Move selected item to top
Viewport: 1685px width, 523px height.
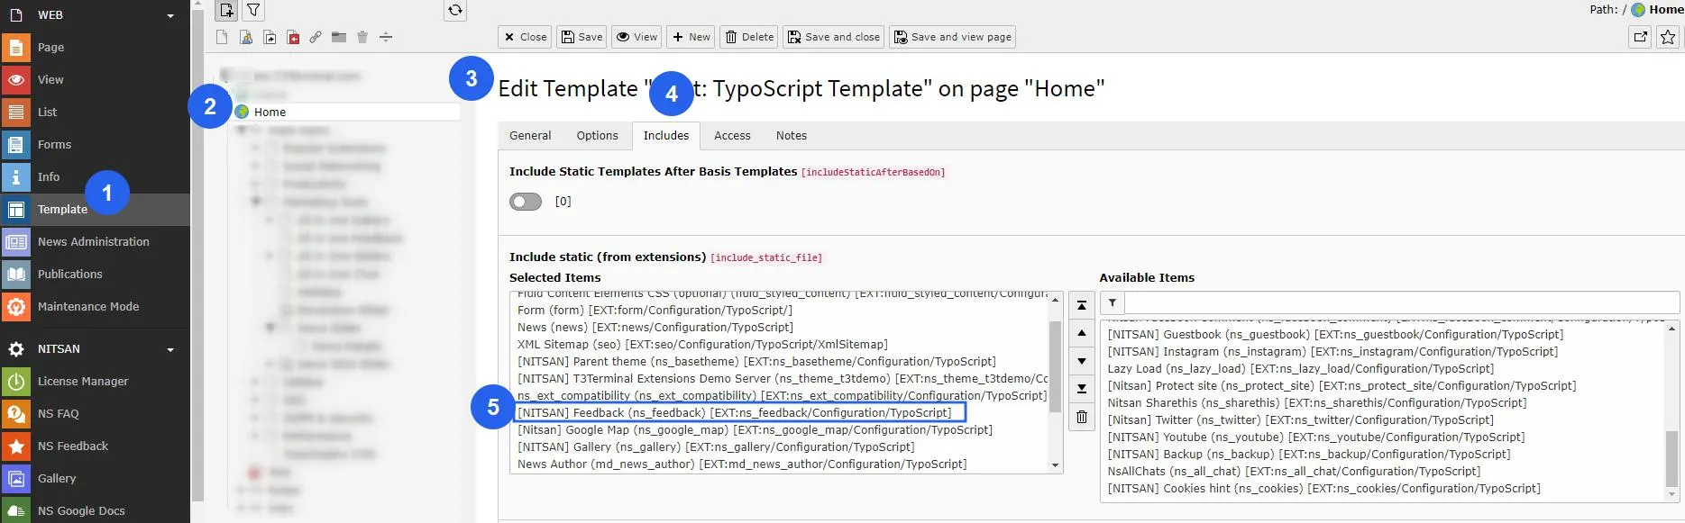point(1082,305)
